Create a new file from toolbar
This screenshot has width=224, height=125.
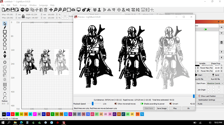pos(4,10)
